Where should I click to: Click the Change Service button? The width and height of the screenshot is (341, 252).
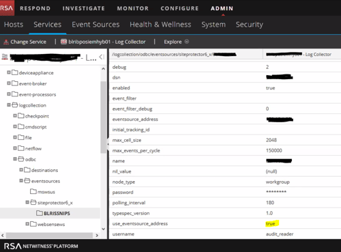25,42
